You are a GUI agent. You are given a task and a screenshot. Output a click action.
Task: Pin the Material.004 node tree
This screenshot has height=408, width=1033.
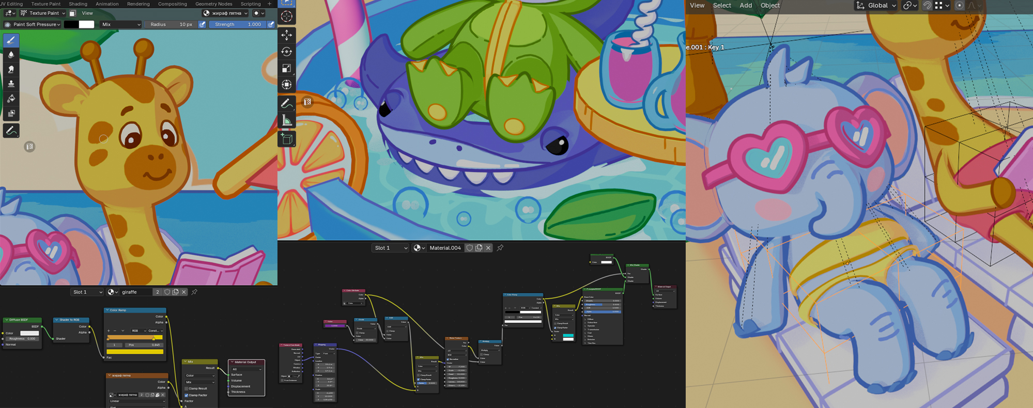click(x=500, y=248)
